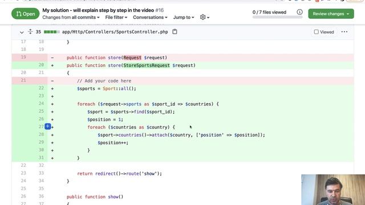Screen dimensions: 365x205
Task: Open the diff settings gear menu
Action: click(x=204, y=17)
